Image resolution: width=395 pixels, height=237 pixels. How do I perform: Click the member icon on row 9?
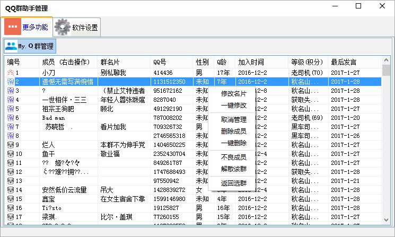pyautogui.click(x=10, y=145)
